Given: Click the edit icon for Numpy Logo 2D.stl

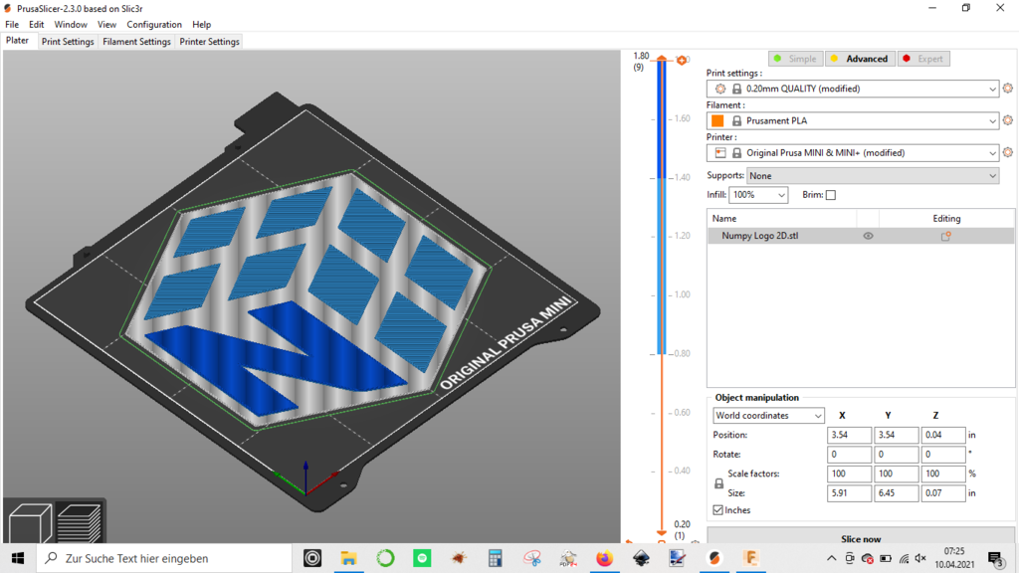Looking at the screenshot, I should (945, 236).
